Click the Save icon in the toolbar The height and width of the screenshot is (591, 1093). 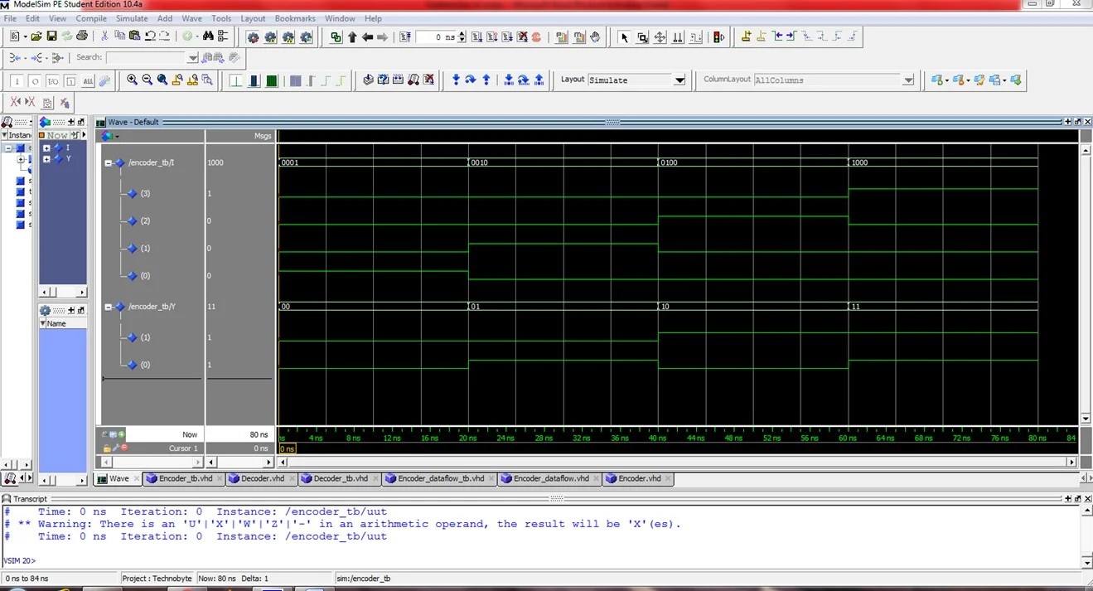pos(51,36)
